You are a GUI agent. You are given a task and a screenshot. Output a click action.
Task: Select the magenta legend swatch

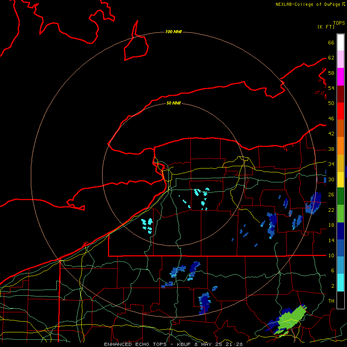340,77
